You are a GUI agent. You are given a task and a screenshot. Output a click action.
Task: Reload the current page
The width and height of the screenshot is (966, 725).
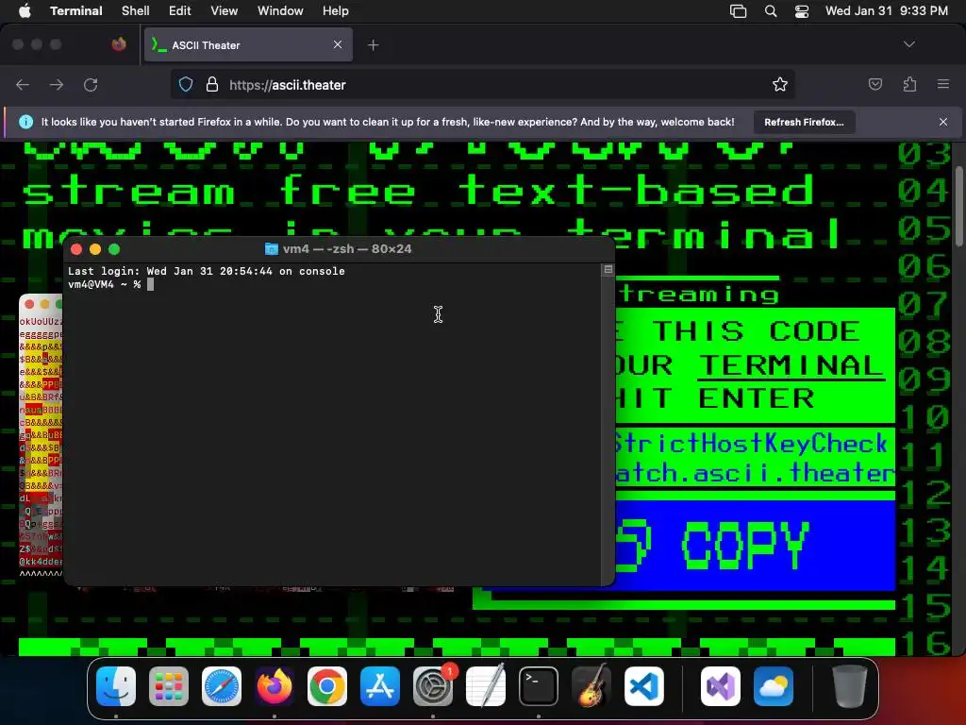click(x=91, y=84)
